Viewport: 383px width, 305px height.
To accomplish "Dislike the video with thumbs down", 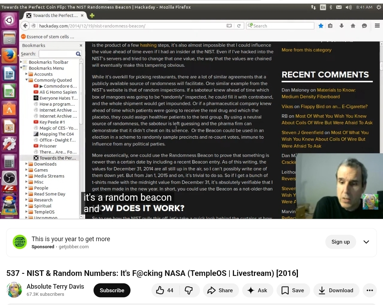I will click(189, 290).
